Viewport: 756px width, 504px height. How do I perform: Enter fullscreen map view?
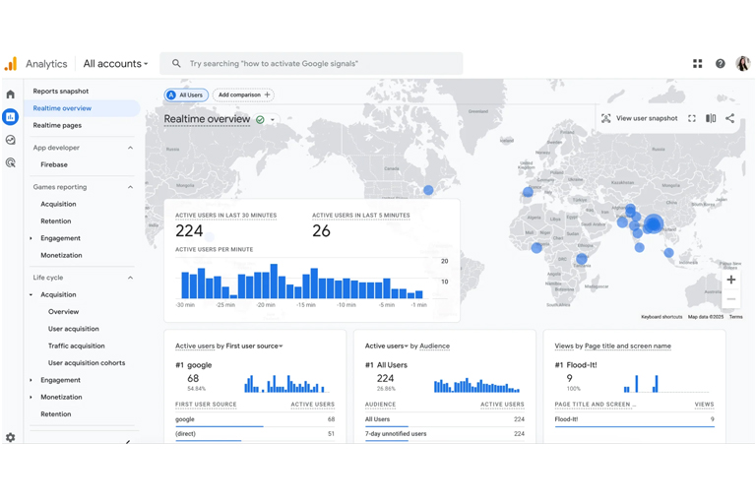pos(692,118)
